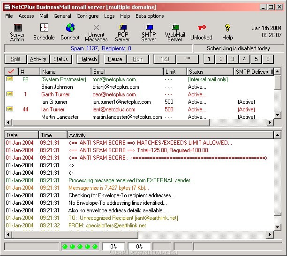Viewport: 287px width, 256px height.
Task: Open the POP Server settings
Action: tap(122, 32)
